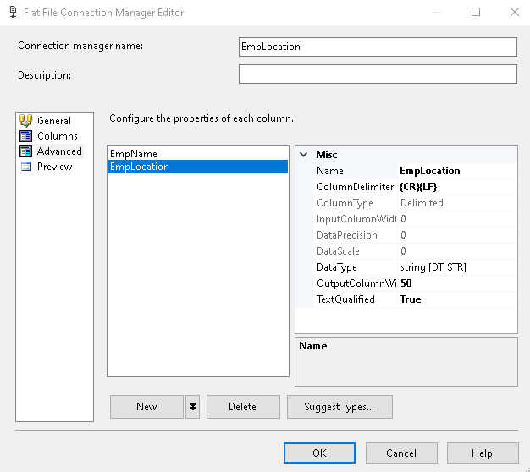Click OK to confirm settings
Viewport: 530px width, 472px height.
point(319,453)
